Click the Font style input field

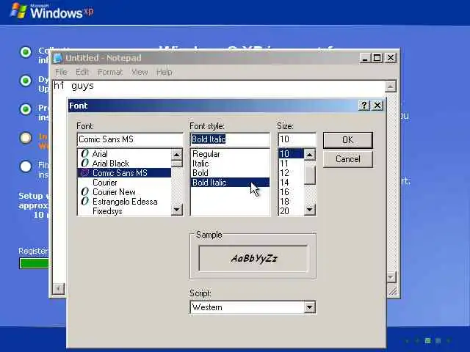coord(230,139)
